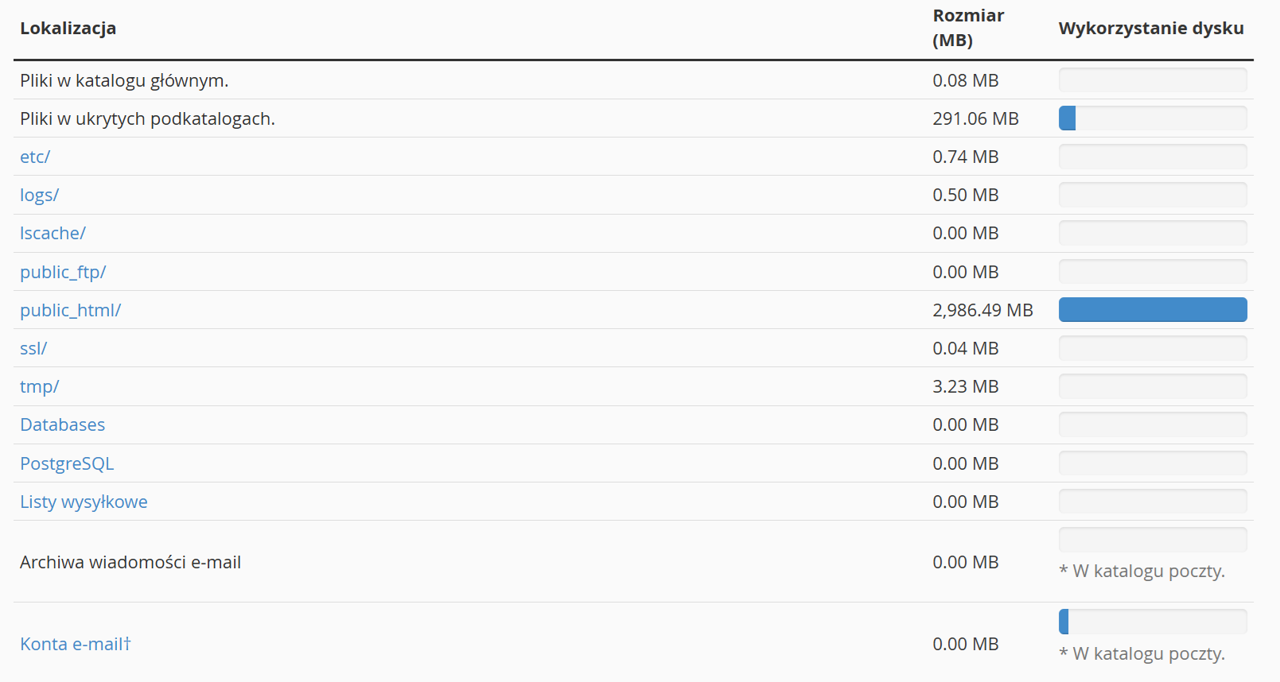Open the Databases link
The height and width of the screenshot is (682, 1280).
tap(63, 424)
